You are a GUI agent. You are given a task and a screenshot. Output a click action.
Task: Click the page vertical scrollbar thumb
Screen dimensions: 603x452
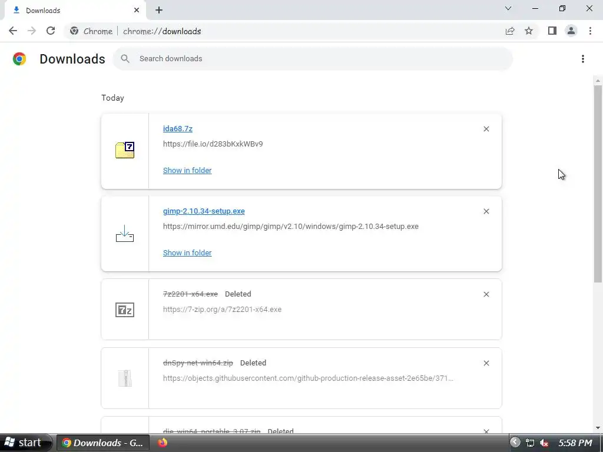598,184
